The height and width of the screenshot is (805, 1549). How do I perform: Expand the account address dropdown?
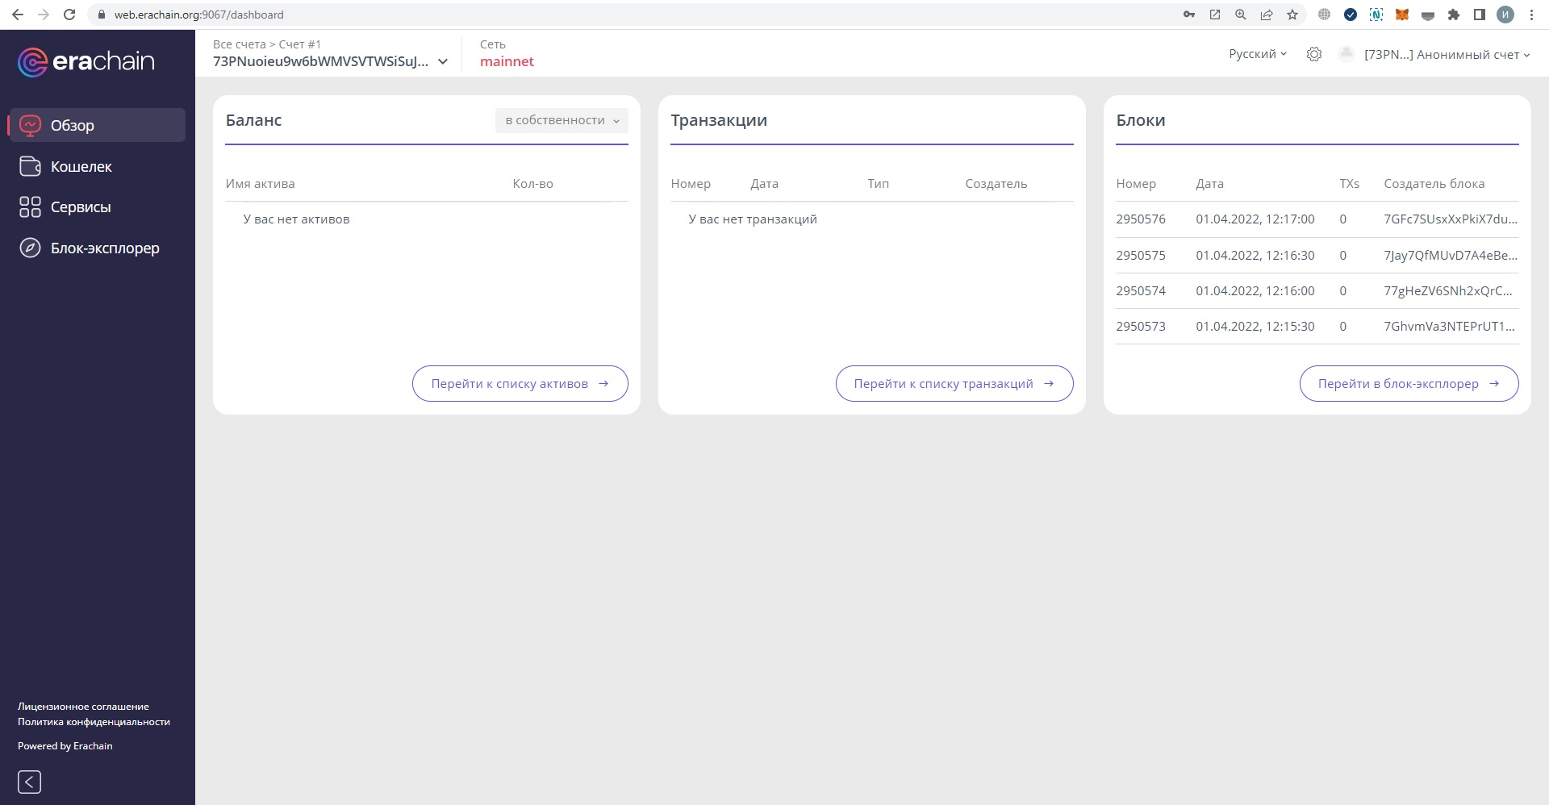click(442, 61)
